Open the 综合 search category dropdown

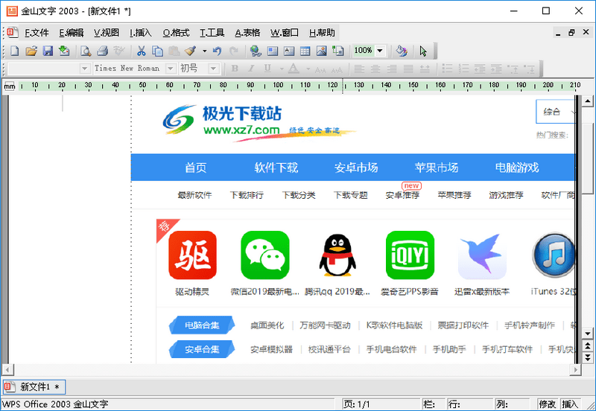(556, 112)
